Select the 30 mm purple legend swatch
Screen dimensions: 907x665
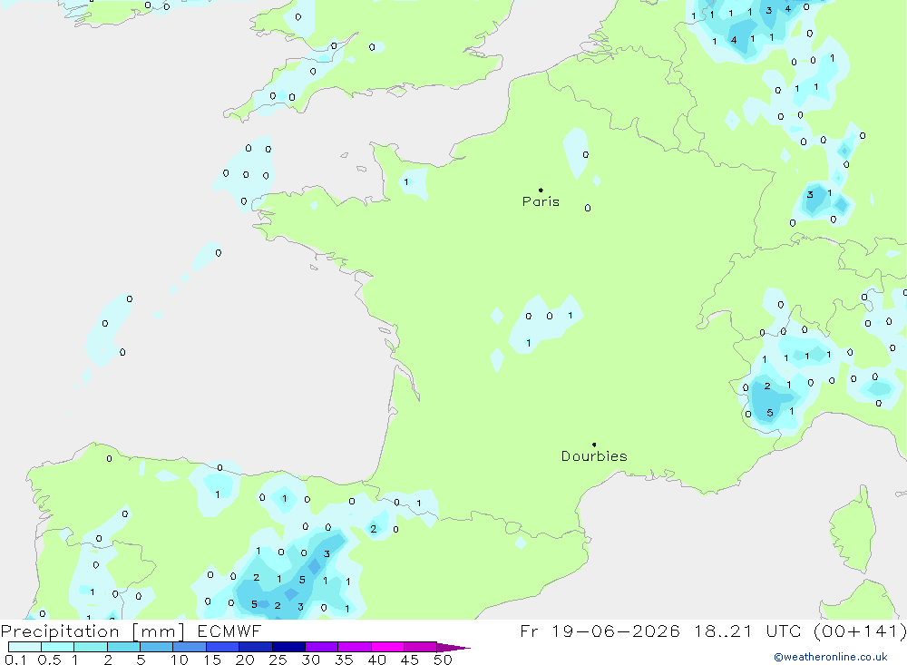321,647
